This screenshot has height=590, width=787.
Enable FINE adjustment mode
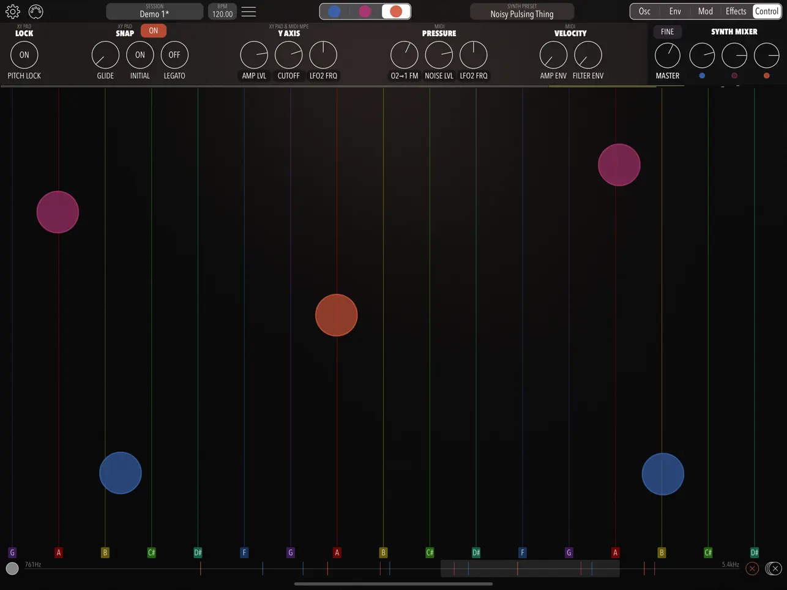click(667, 31)
